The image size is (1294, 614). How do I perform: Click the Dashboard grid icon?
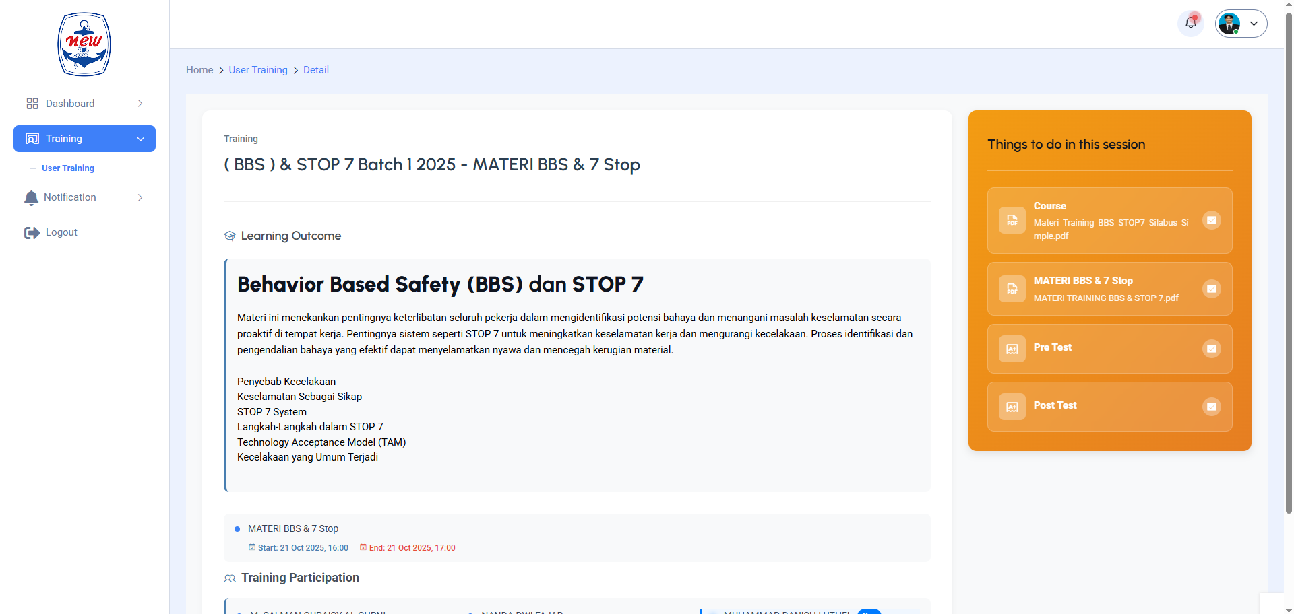32,103
